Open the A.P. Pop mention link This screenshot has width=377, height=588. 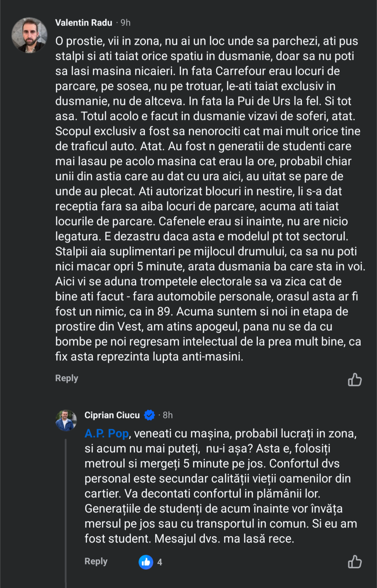106,433
